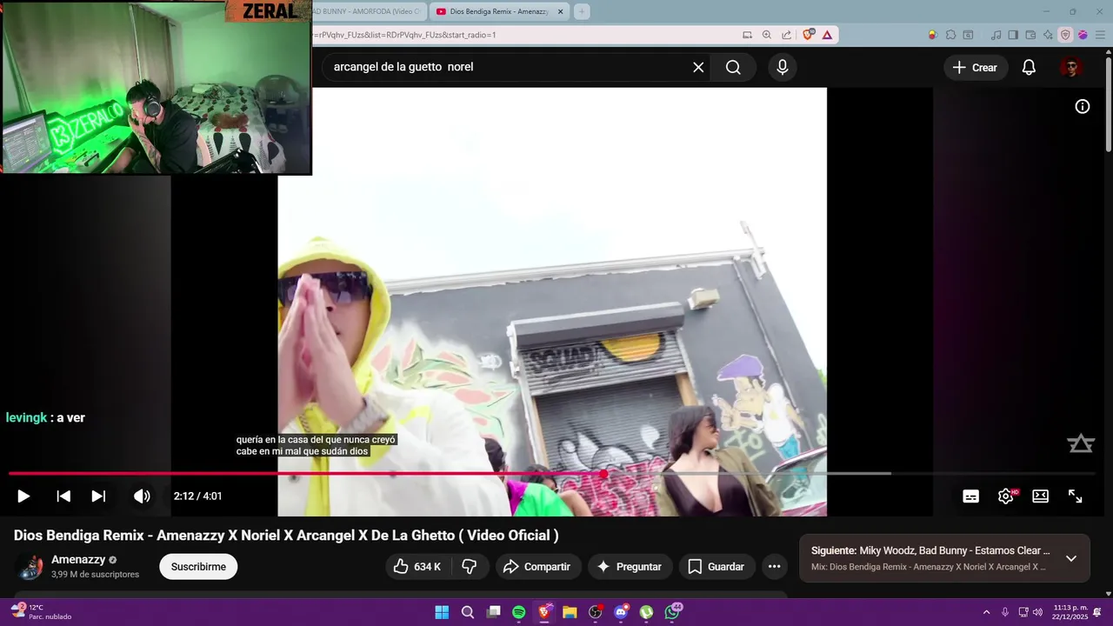Go to the previous video

[x=63, y=496]
